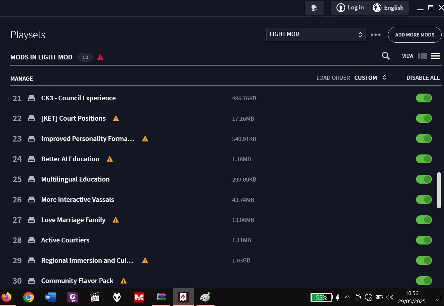Click drive icon for Active Courtiers

(32, 240)
